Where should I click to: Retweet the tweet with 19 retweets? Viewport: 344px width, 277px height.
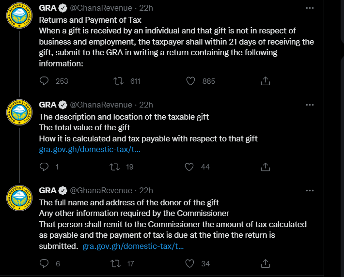pos(115,167)
